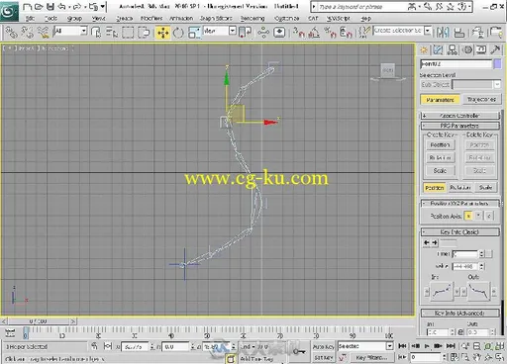Activate the Select and Rotate tool
507x364 pixels.
point(178,33)
